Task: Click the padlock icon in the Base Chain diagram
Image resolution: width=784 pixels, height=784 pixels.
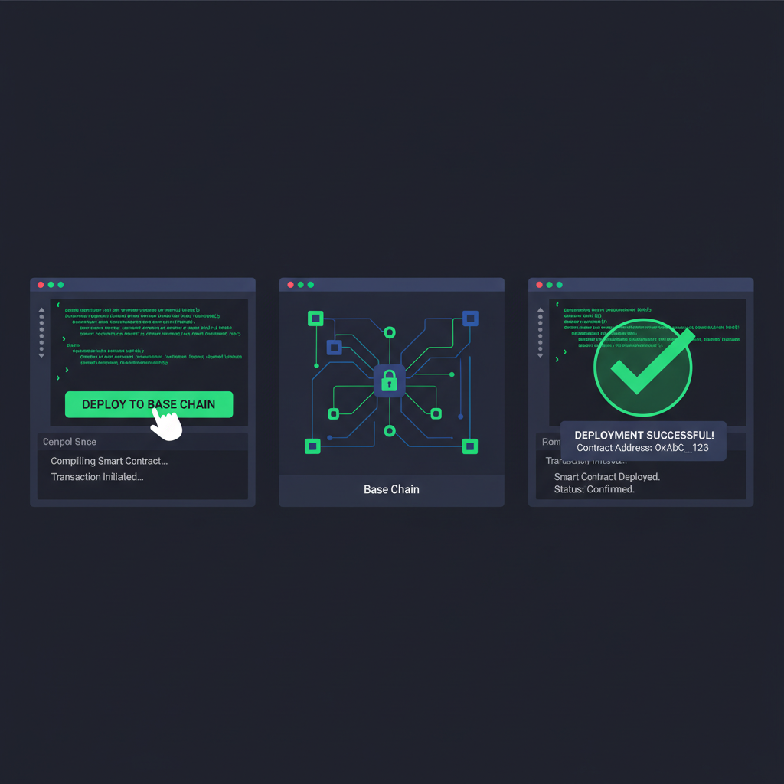Action: (x=390, y=381)
